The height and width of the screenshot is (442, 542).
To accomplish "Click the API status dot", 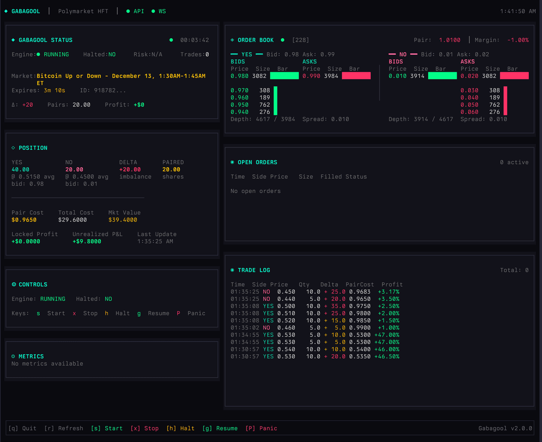I will pos(128,11).
